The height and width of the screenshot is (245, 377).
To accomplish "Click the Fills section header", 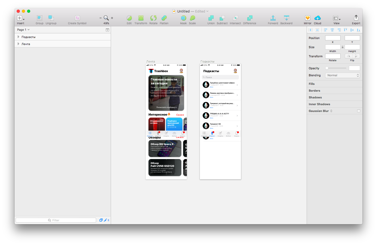I will (x=312, y=84).
